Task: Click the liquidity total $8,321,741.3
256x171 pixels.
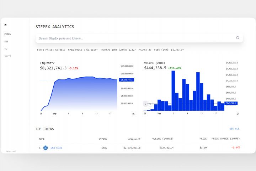Action: 53,68
